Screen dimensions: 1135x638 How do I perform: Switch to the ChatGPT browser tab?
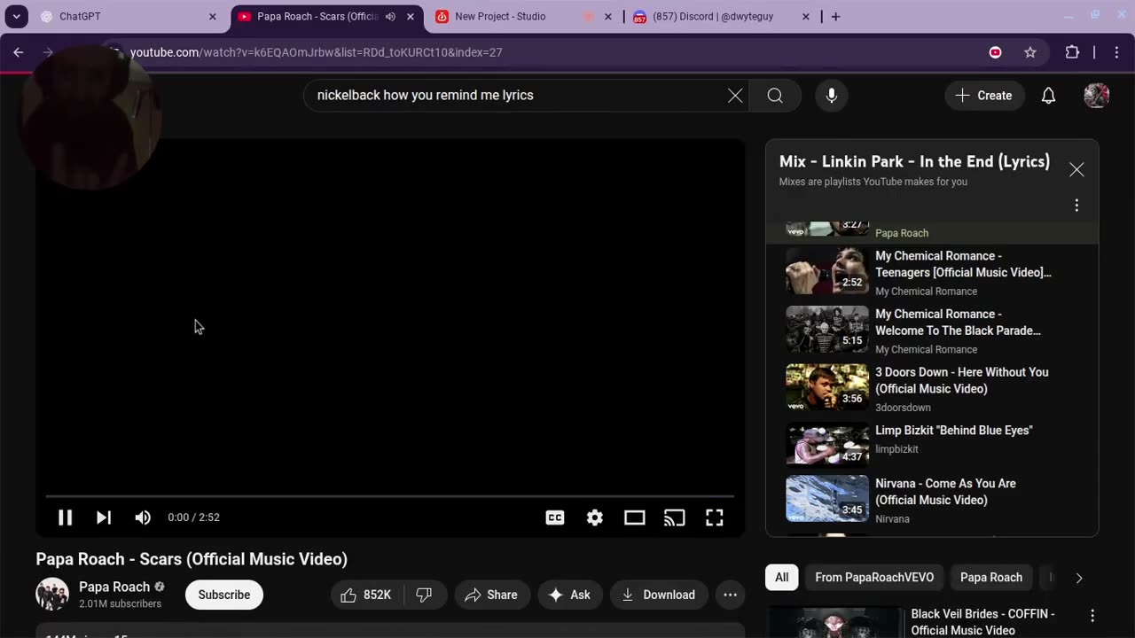coord(129,17)
